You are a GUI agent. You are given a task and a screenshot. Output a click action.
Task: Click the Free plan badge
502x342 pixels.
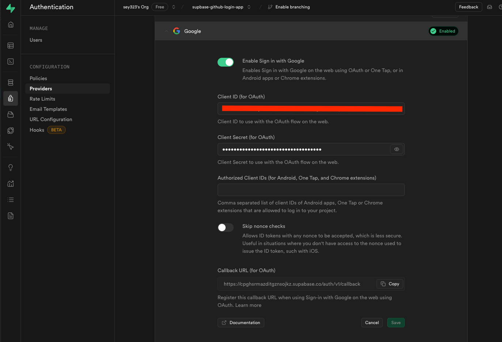[x=160, y=7]
